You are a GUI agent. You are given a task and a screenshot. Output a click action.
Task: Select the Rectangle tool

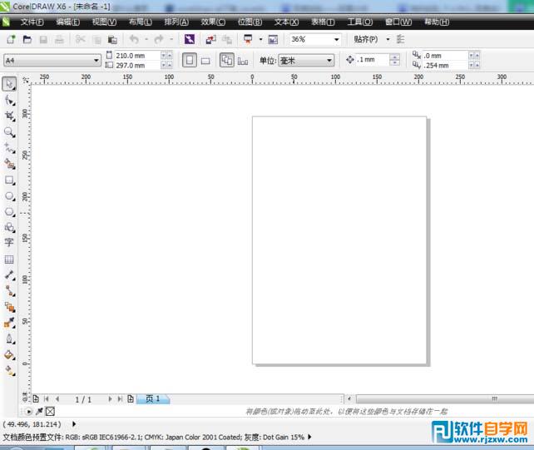[9, 180]
